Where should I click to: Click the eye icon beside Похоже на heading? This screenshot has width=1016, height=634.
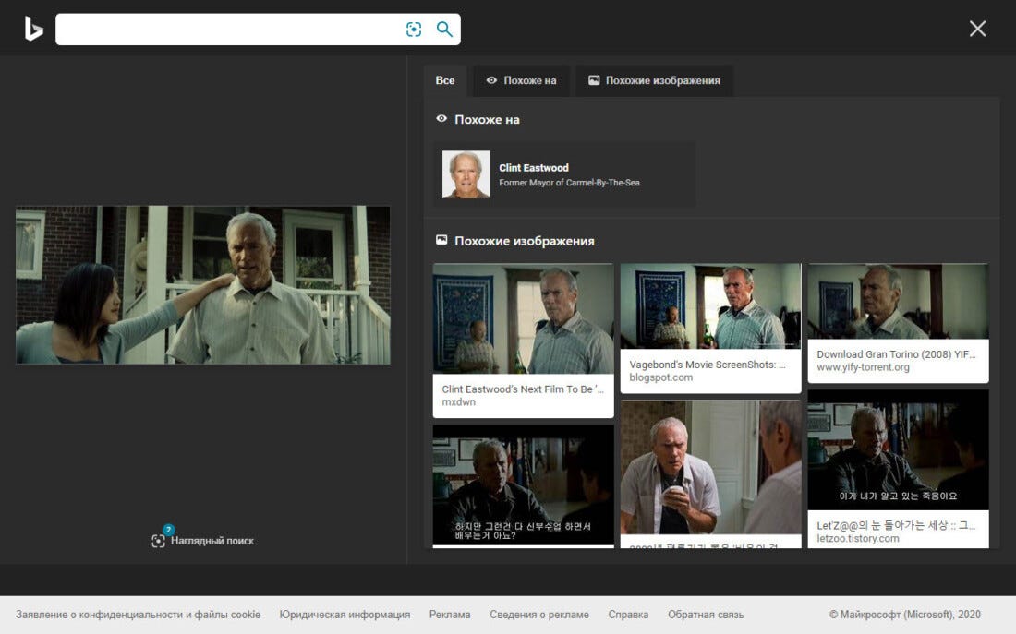[x=441, y=118]
